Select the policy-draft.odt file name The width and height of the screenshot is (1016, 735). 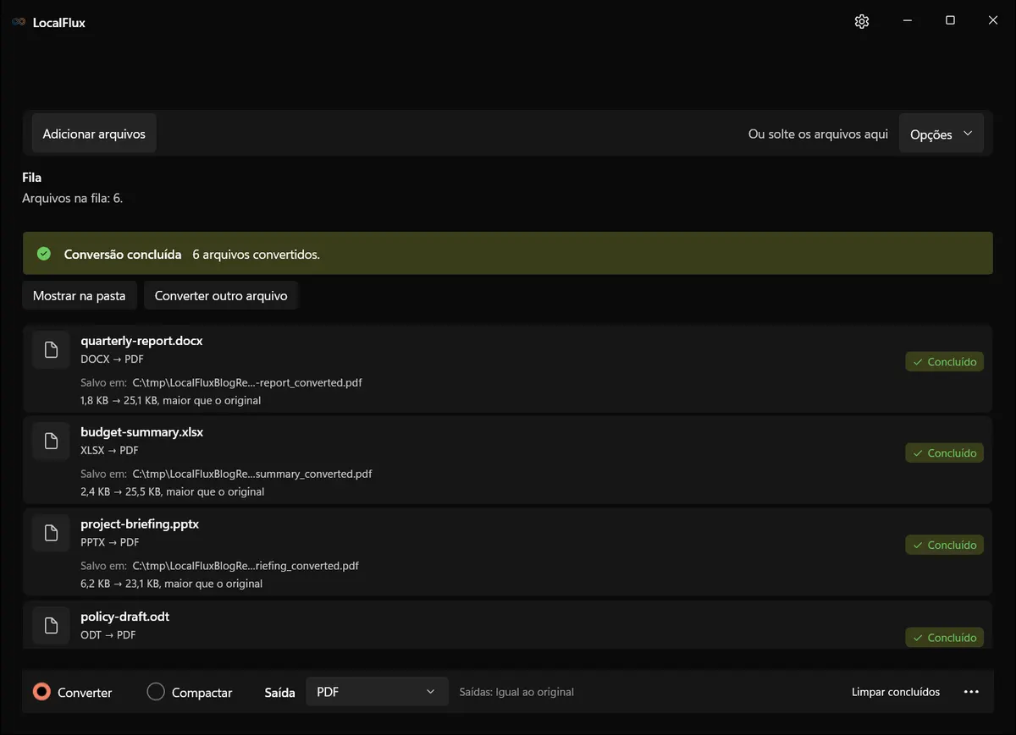[125, 617]
